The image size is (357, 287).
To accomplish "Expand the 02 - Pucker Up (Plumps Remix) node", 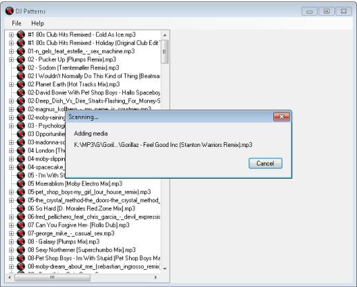I will [x=11, y=60].
